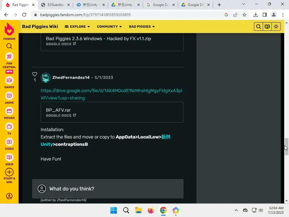This screenshot has height=217, width=289.
Task: Switch to the last Google Drive tab
Action: pos(195,5)
